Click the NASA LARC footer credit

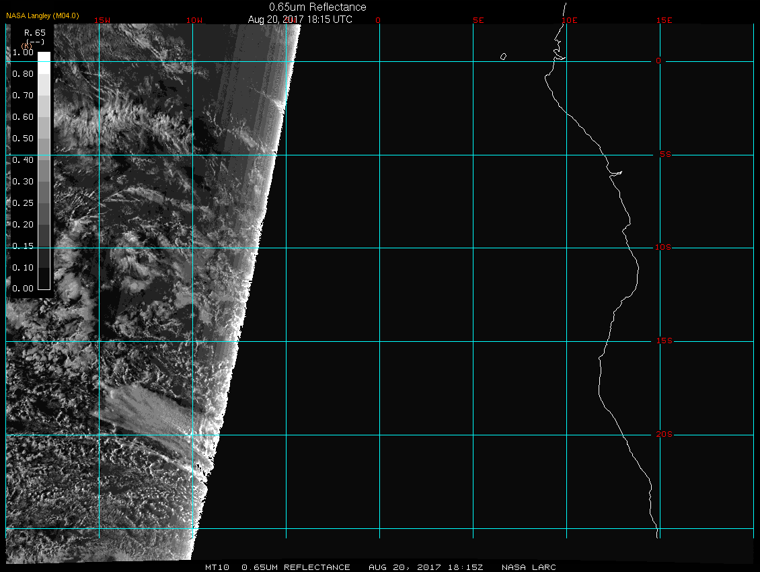pyautogui.click(x=529, y=567)
